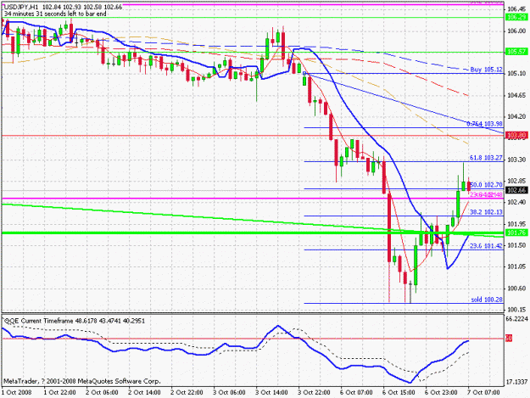
Task: Click the 2 Oct 14:00 time axis label
Action: (x=144, y=393)
